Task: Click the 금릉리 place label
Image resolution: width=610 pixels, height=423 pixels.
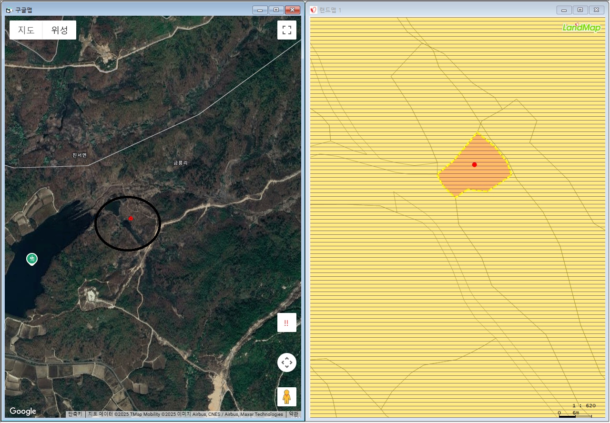Action: [x=180, y=163]
